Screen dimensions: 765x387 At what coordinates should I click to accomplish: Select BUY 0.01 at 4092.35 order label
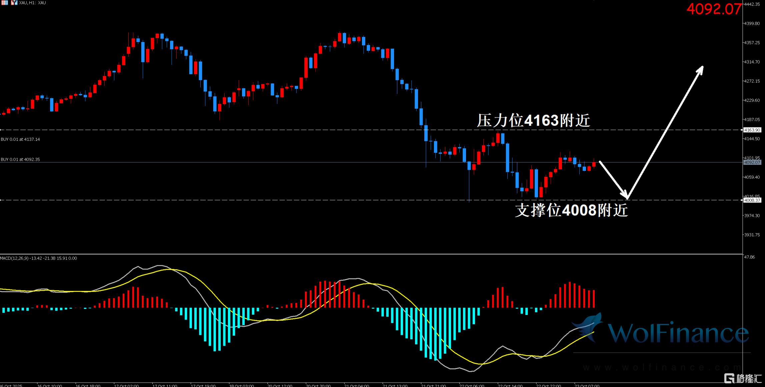20,159
